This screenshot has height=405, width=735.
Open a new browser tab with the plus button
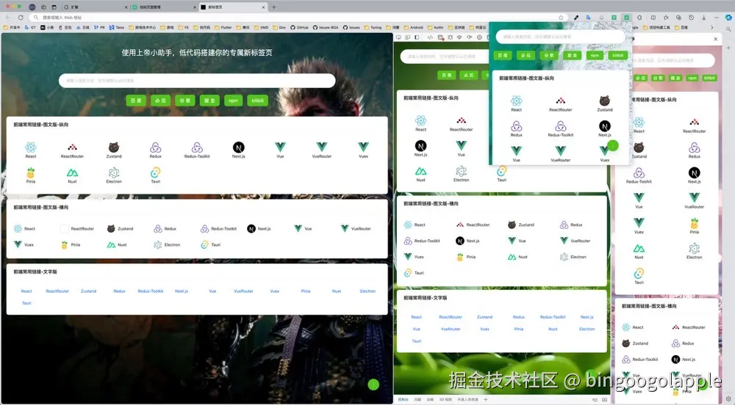tap(274, 7)
